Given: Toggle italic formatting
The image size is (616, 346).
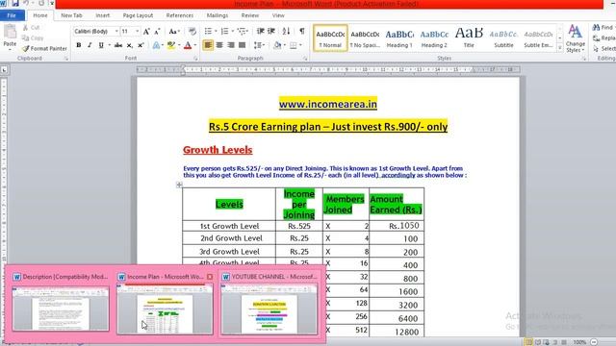Looking at the screenshot, I should 90,45.
